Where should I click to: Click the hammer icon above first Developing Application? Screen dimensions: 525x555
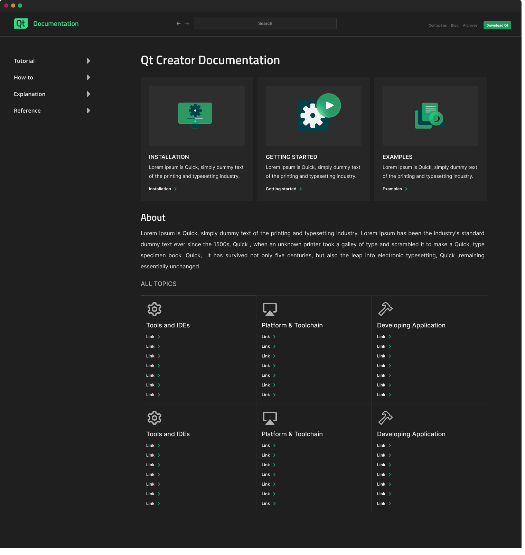tap(385, 309)
